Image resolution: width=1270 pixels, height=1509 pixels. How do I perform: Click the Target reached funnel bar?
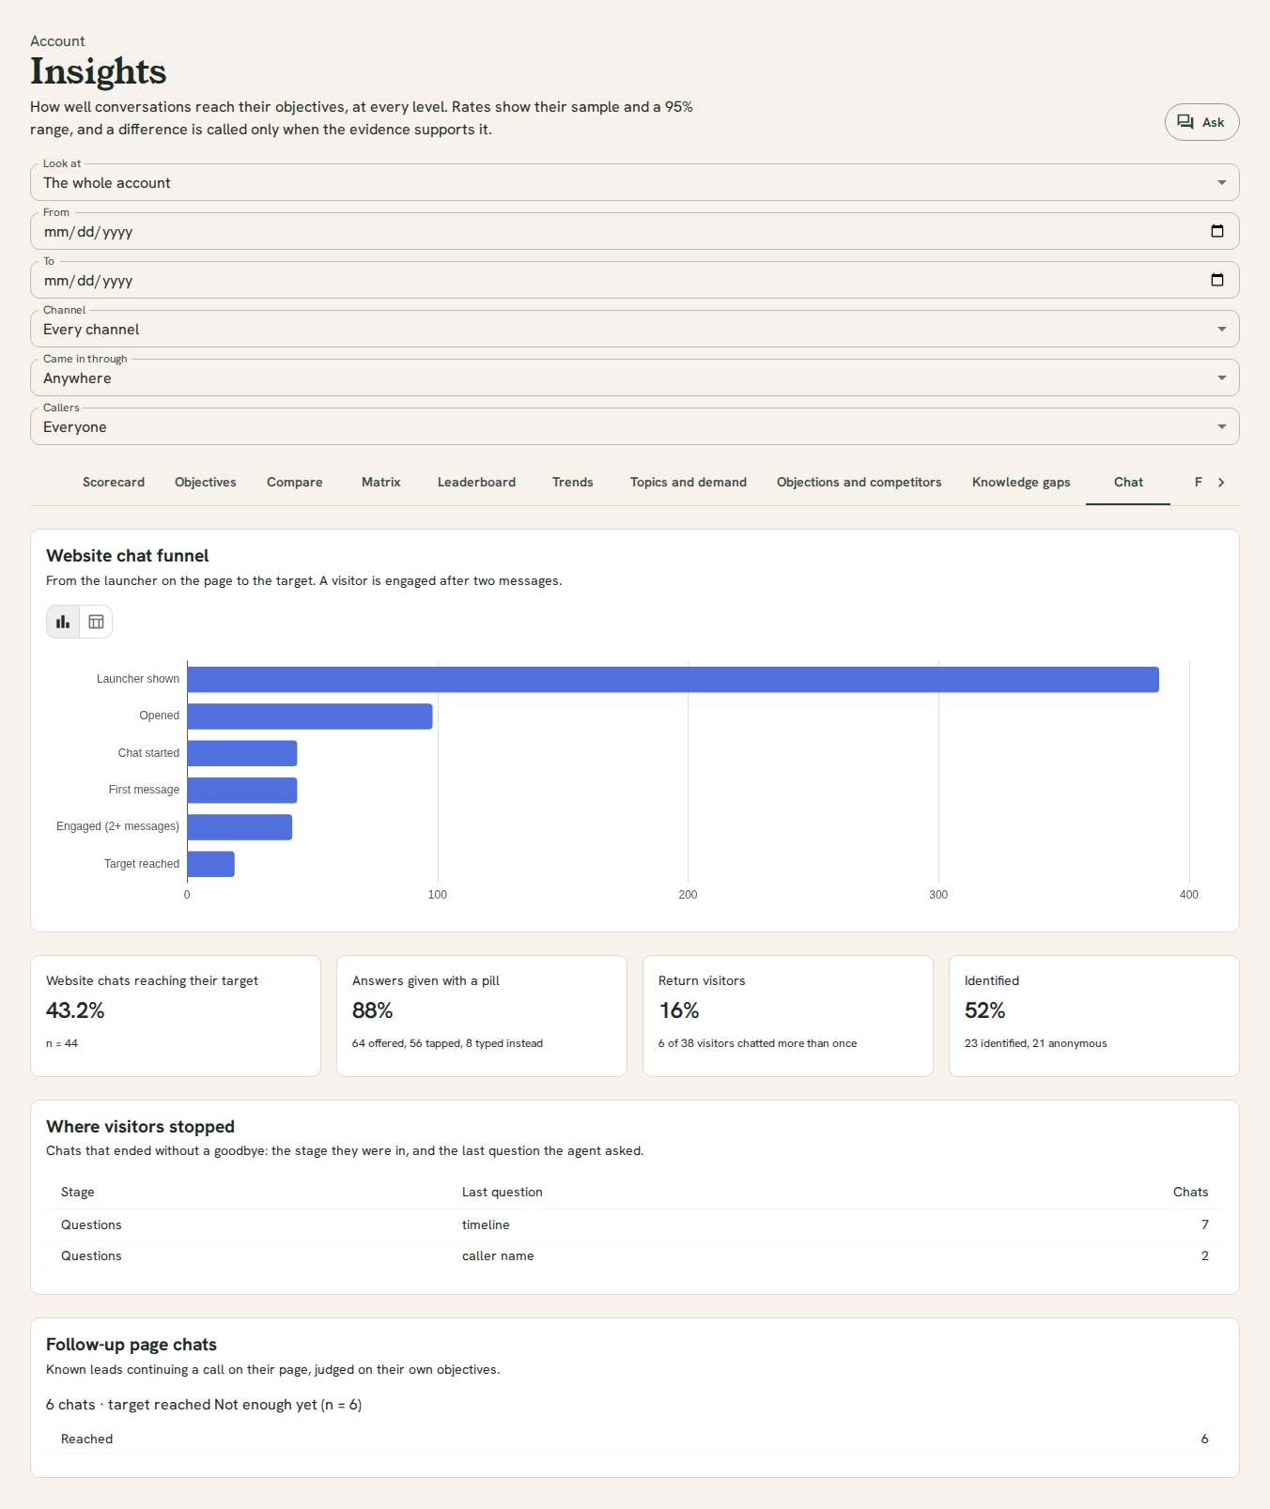210,864
